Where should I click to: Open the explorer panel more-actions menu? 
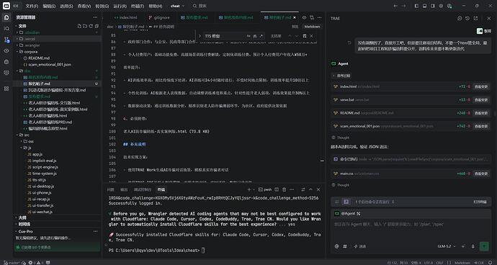pos(95,17)
